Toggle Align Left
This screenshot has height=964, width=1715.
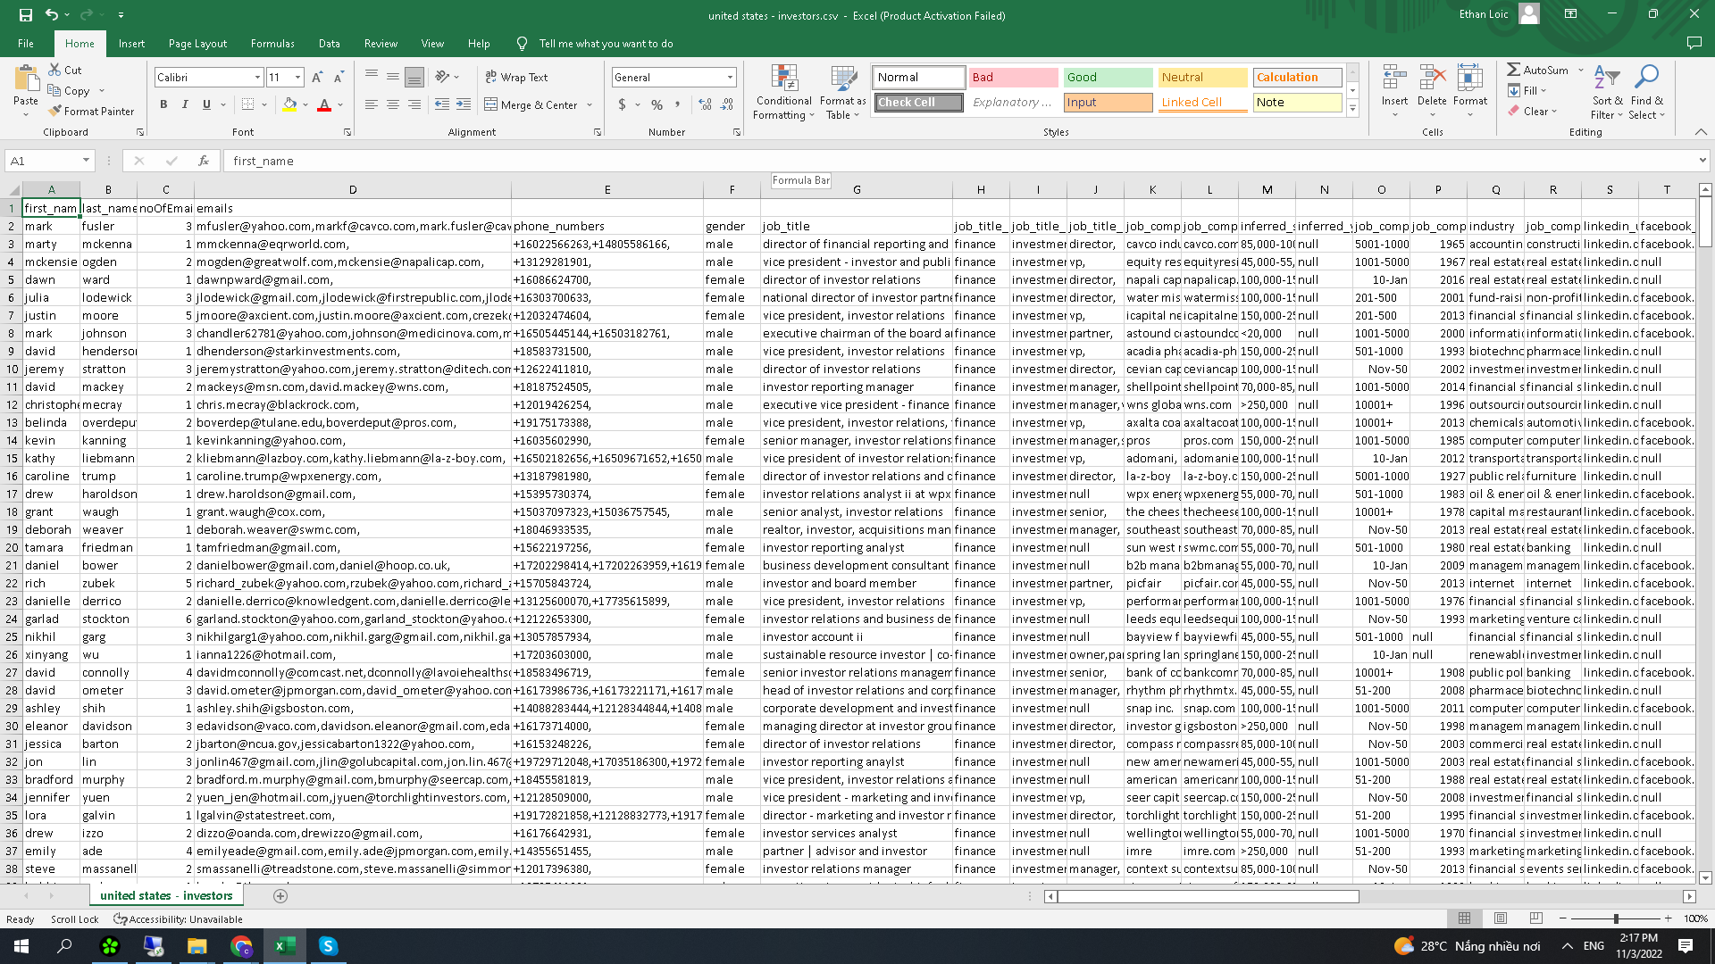[x=371, y=104]
